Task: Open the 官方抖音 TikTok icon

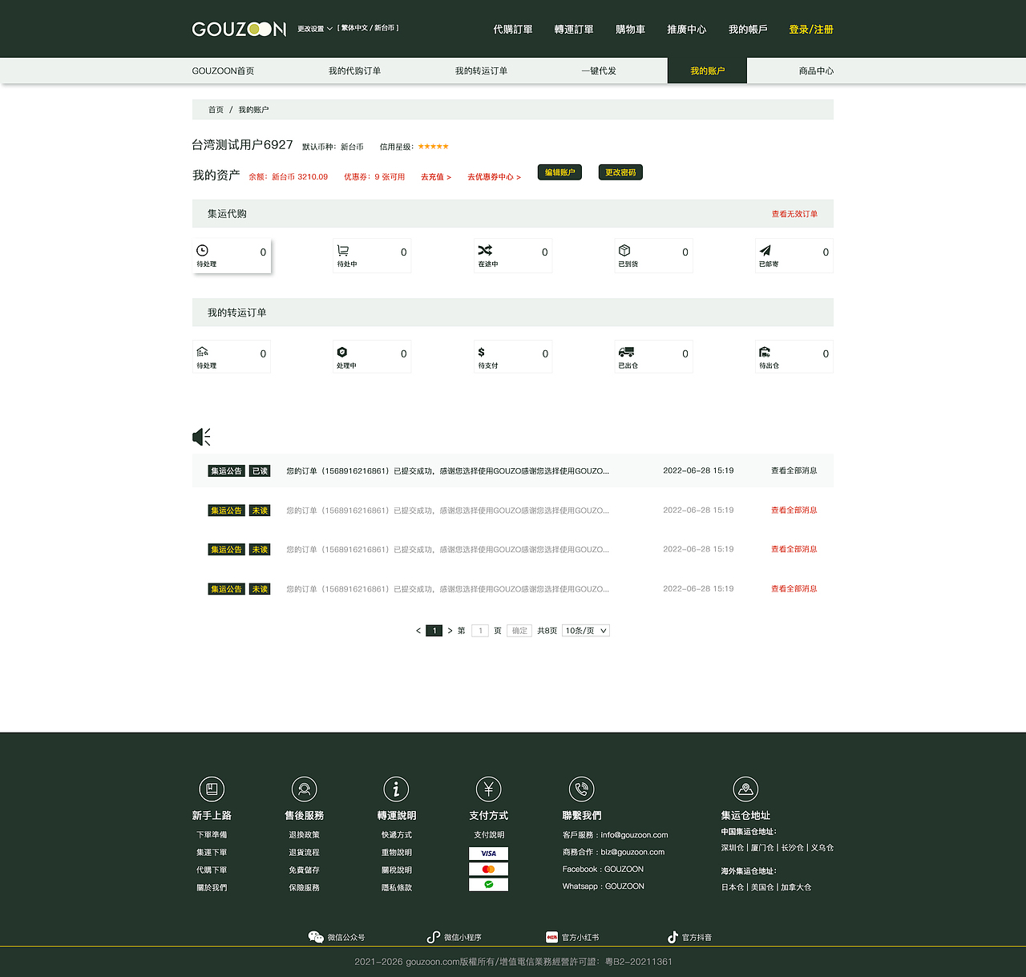Action: point(673,937)
